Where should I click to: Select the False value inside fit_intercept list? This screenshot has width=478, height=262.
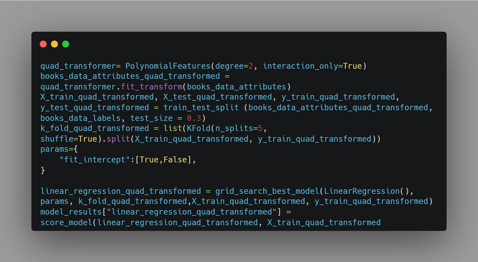[x=175, y=159]
